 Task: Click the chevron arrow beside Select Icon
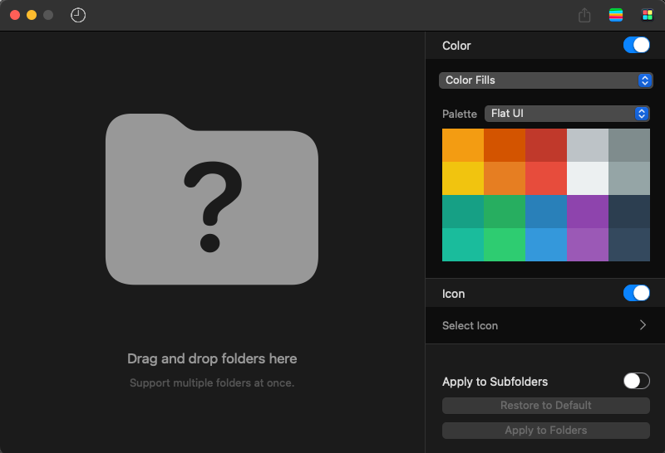(x=643, y=325)
